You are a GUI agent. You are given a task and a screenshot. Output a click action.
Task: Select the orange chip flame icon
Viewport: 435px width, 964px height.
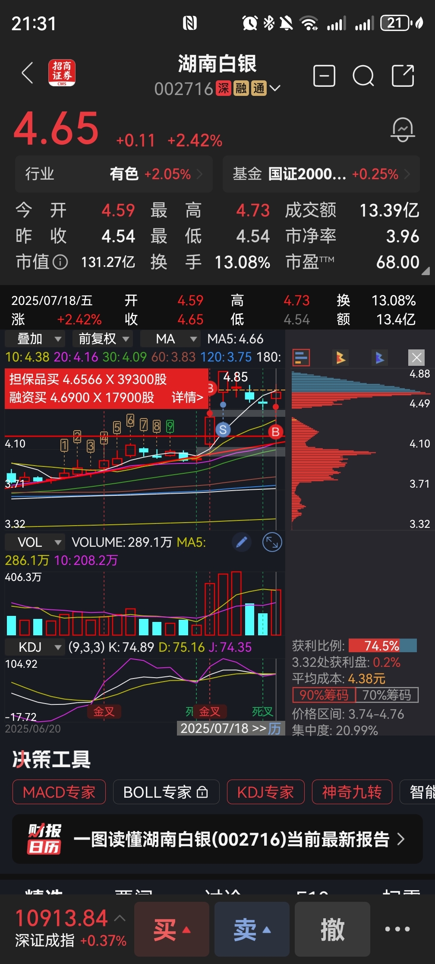click(341, 358)
